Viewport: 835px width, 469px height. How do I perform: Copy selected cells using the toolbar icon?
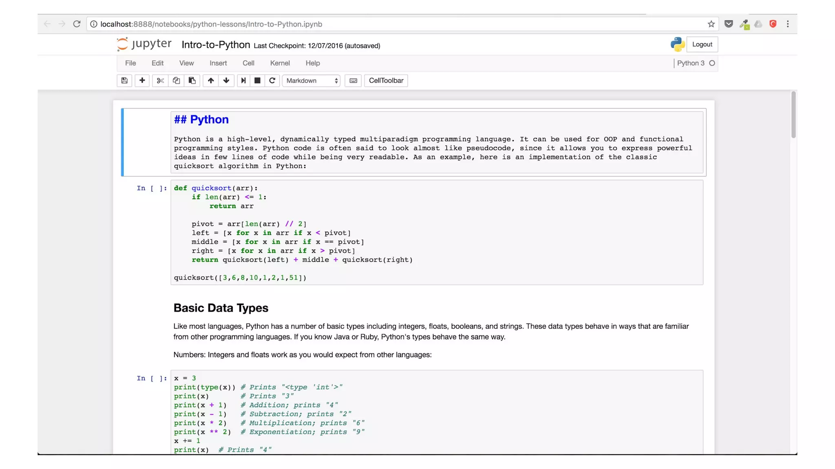click(x=176, y=81)
